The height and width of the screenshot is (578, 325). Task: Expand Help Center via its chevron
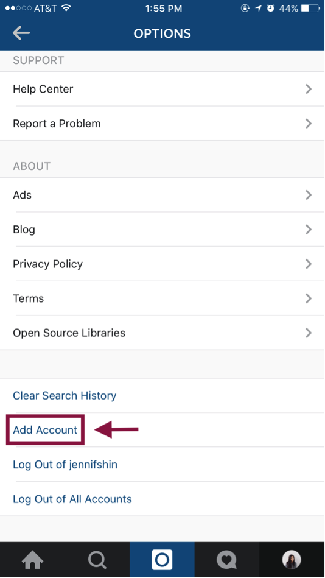tap(309, 89)
